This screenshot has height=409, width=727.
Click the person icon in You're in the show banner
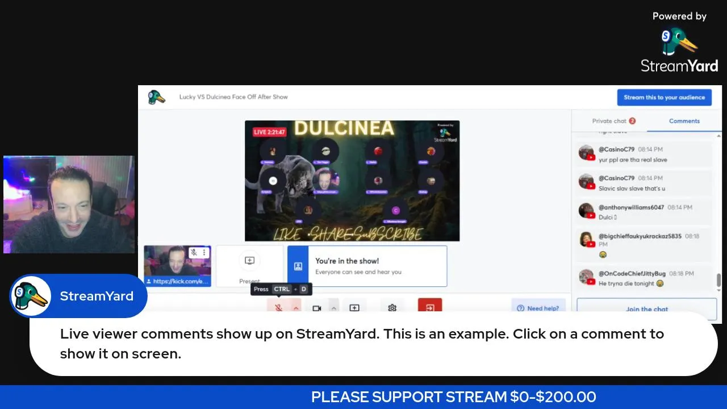click(x=298, y=266)
